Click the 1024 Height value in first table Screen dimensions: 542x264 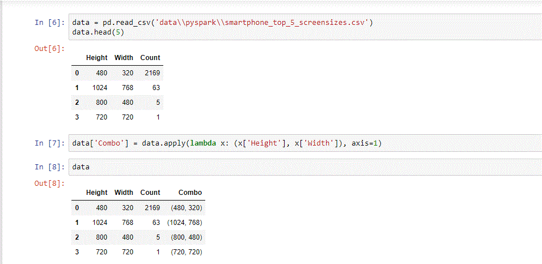pos(100,88)
